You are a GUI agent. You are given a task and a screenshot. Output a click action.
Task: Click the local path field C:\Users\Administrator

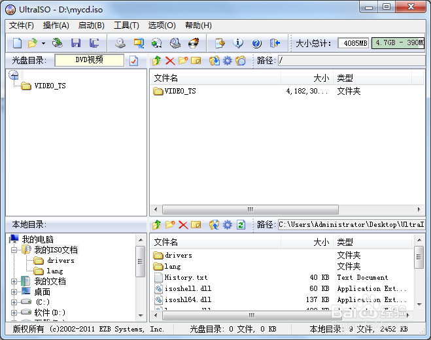point(352,225)
